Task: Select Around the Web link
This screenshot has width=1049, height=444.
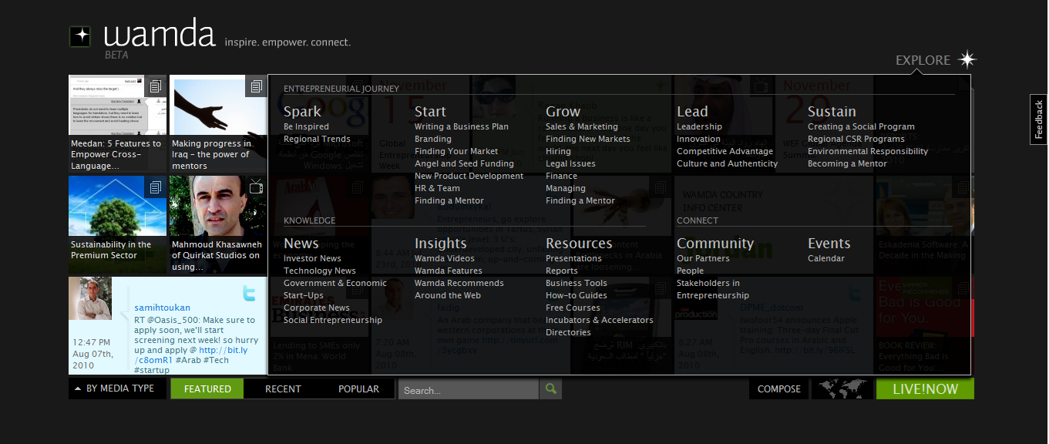Action: [448, 295]
